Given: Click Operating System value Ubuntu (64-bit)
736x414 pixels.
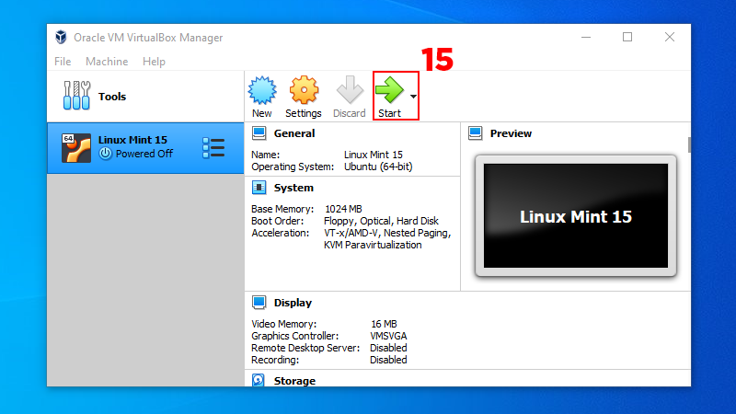Looking at the screenshot, I should click(x=378, y=167).
